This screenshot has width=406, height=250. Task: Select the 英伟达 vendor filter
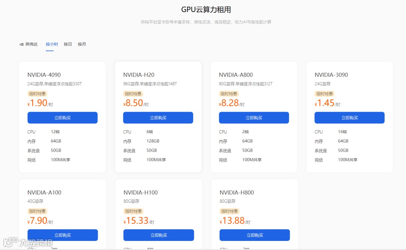tap(31, 44)
